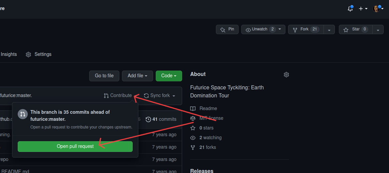Star this repository
389x173 pixels.
point(356,29)
